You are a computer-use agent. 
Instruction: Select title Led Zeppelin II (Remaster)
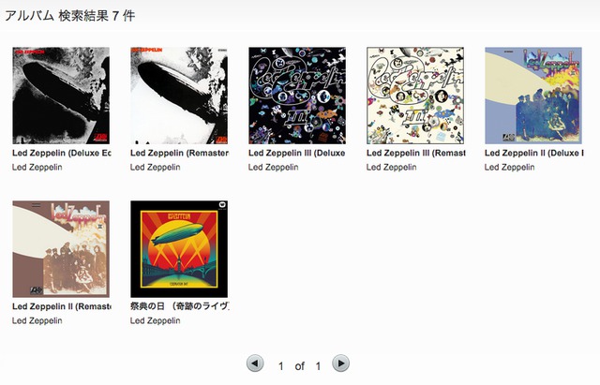[62, 306]
